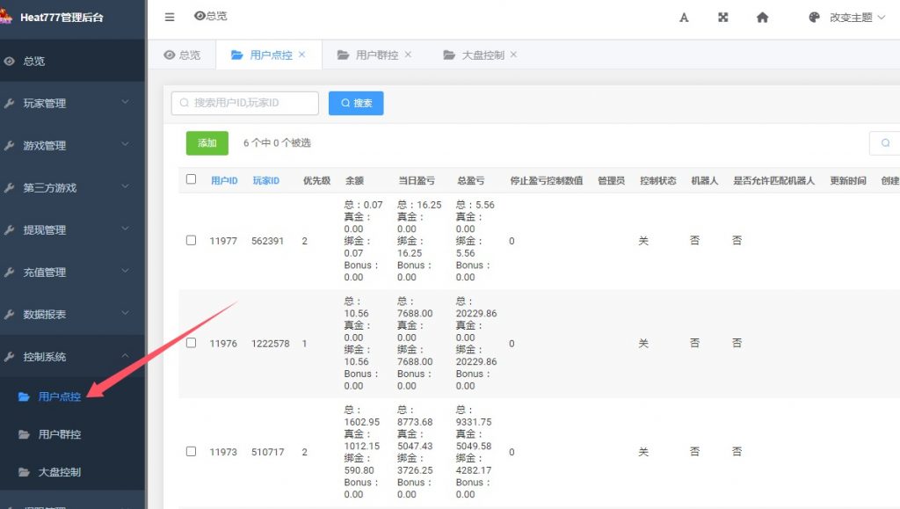This screenshot has width=900, height=509.
Task: Sort by the 用户ID column header
Action: point(224,180)
